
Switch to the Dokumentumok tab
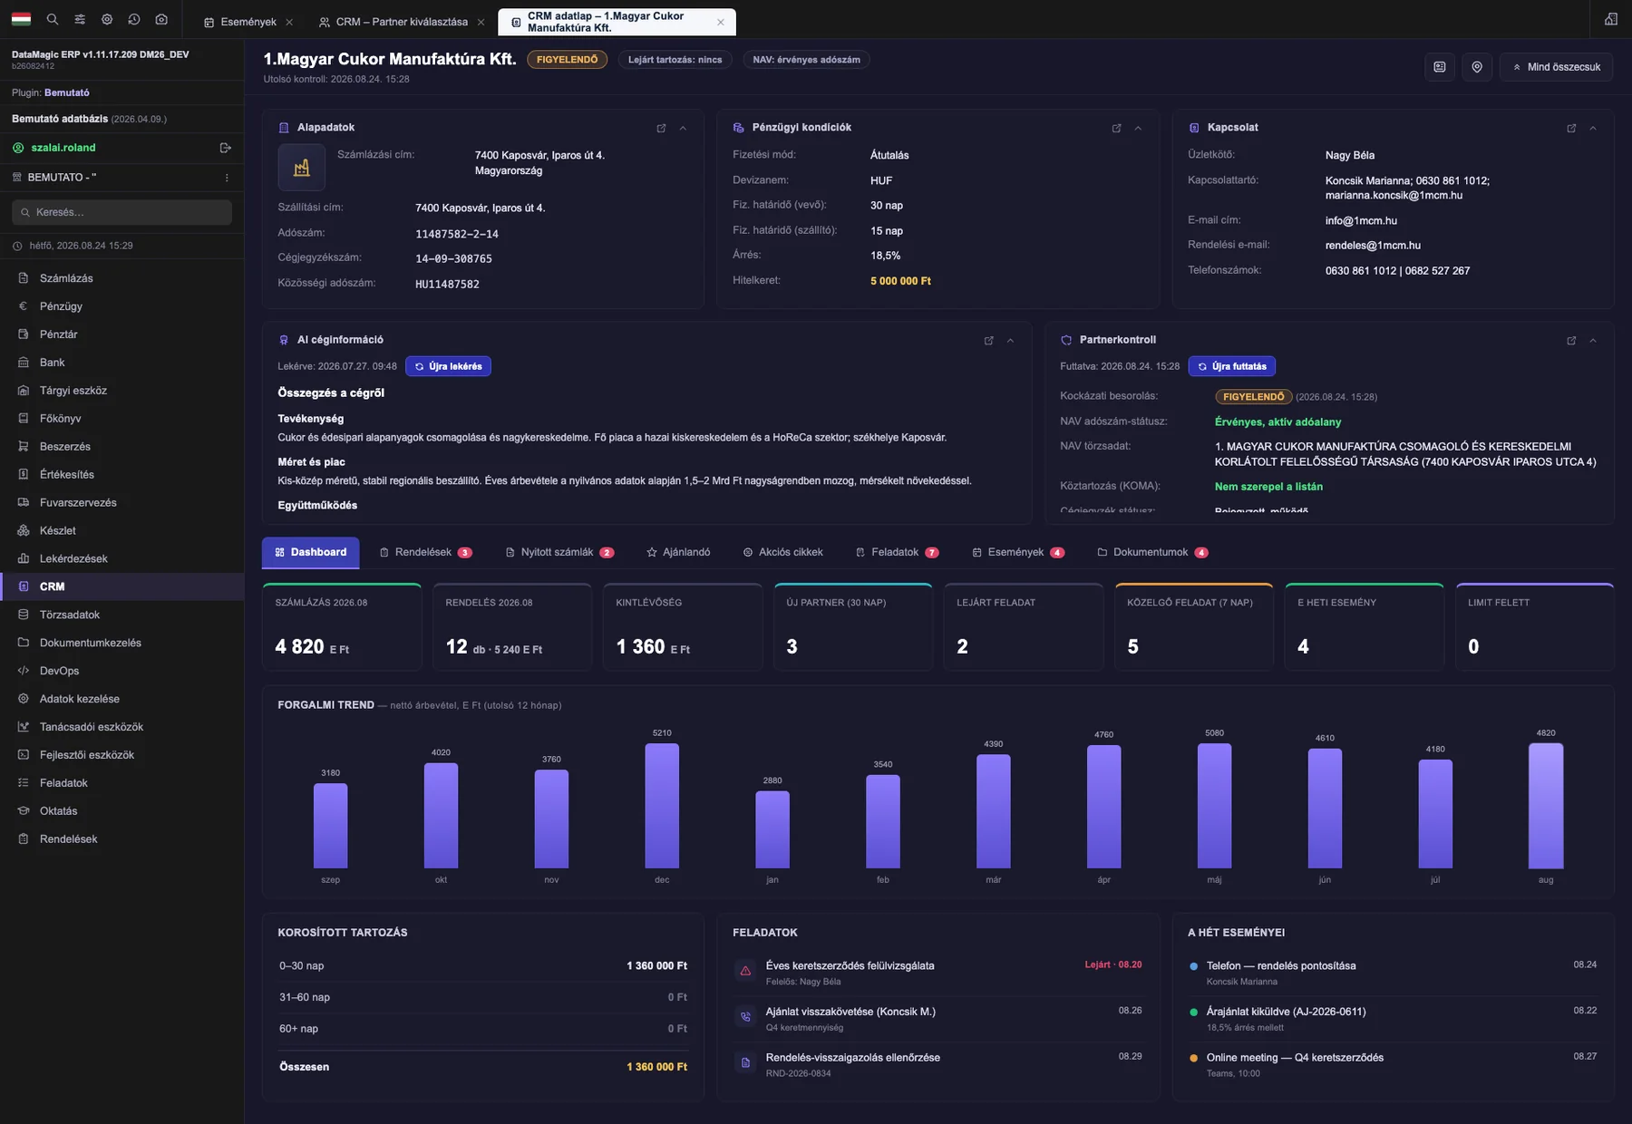pyautogui.click(x=1152, y=552)
